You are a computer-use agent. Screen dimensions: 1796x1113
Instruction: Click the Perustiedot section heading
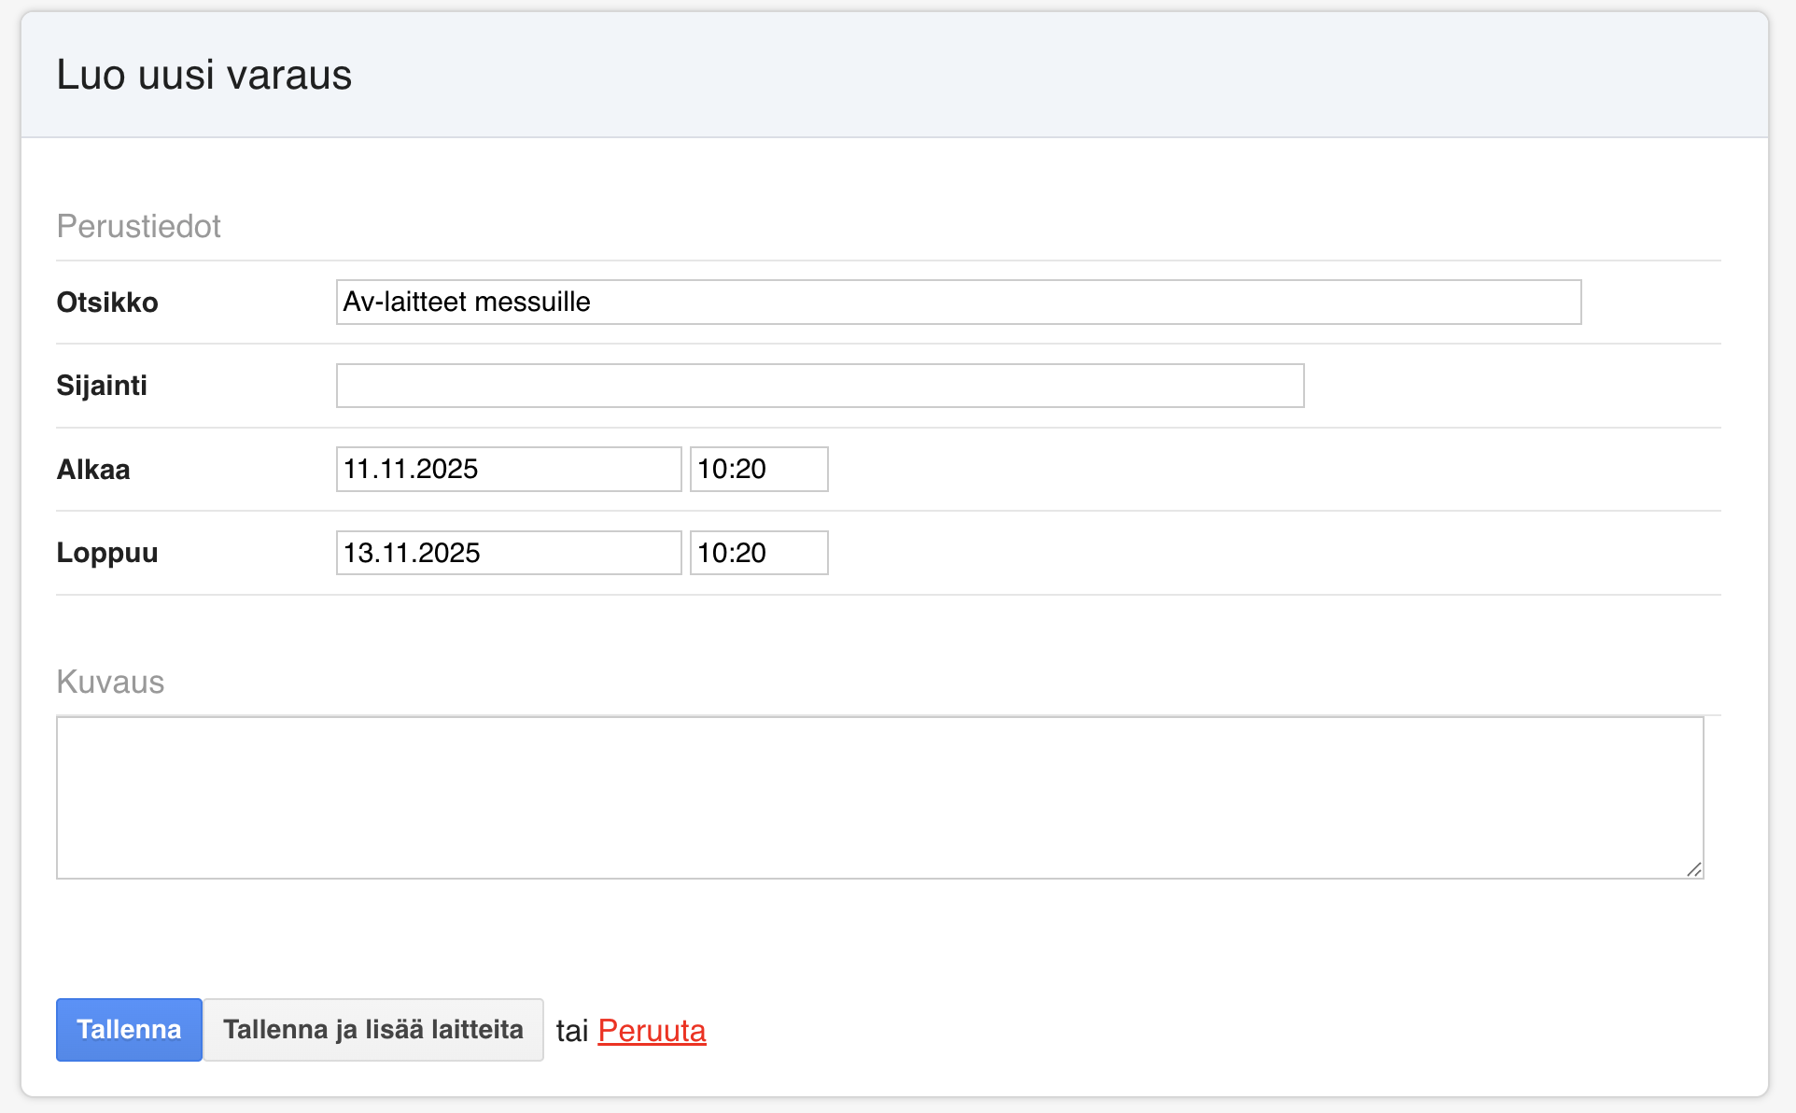138,226
